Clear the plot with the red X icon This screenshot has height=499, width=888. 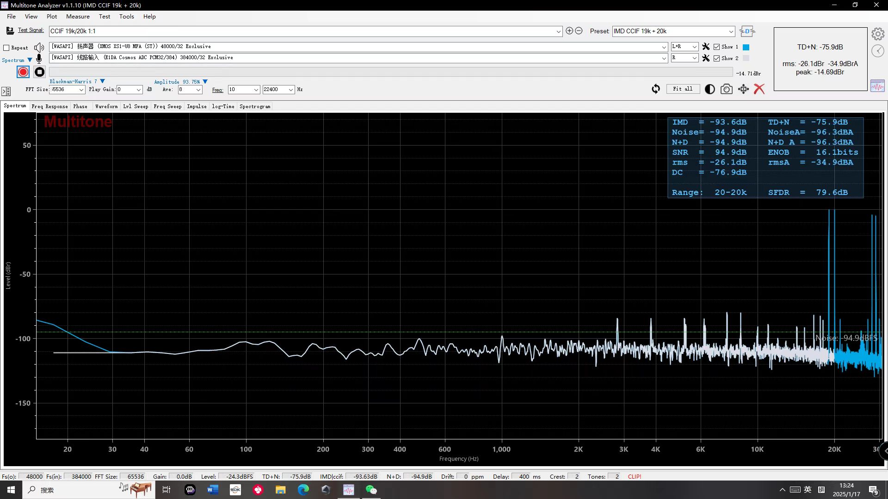point(759,89)
